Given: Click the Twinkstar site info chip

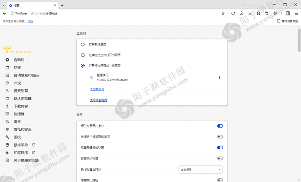Looking at the screenshot, I should pyautogui.click(x=19, y=14).
